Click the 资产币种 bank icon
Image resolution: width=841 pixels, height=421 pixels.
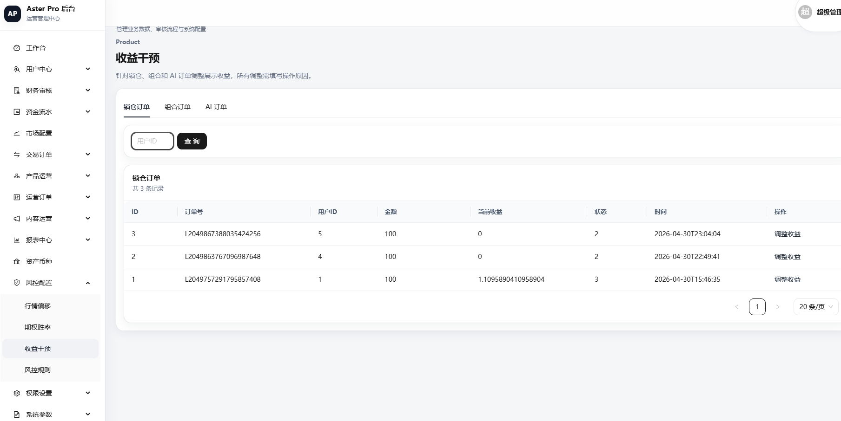tap(17, 261)
